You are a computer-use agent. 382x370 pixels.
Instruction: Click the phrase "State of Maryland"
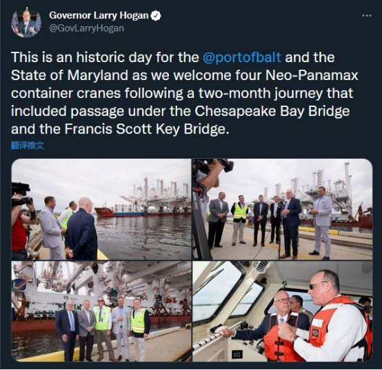(x=70, y=75)
